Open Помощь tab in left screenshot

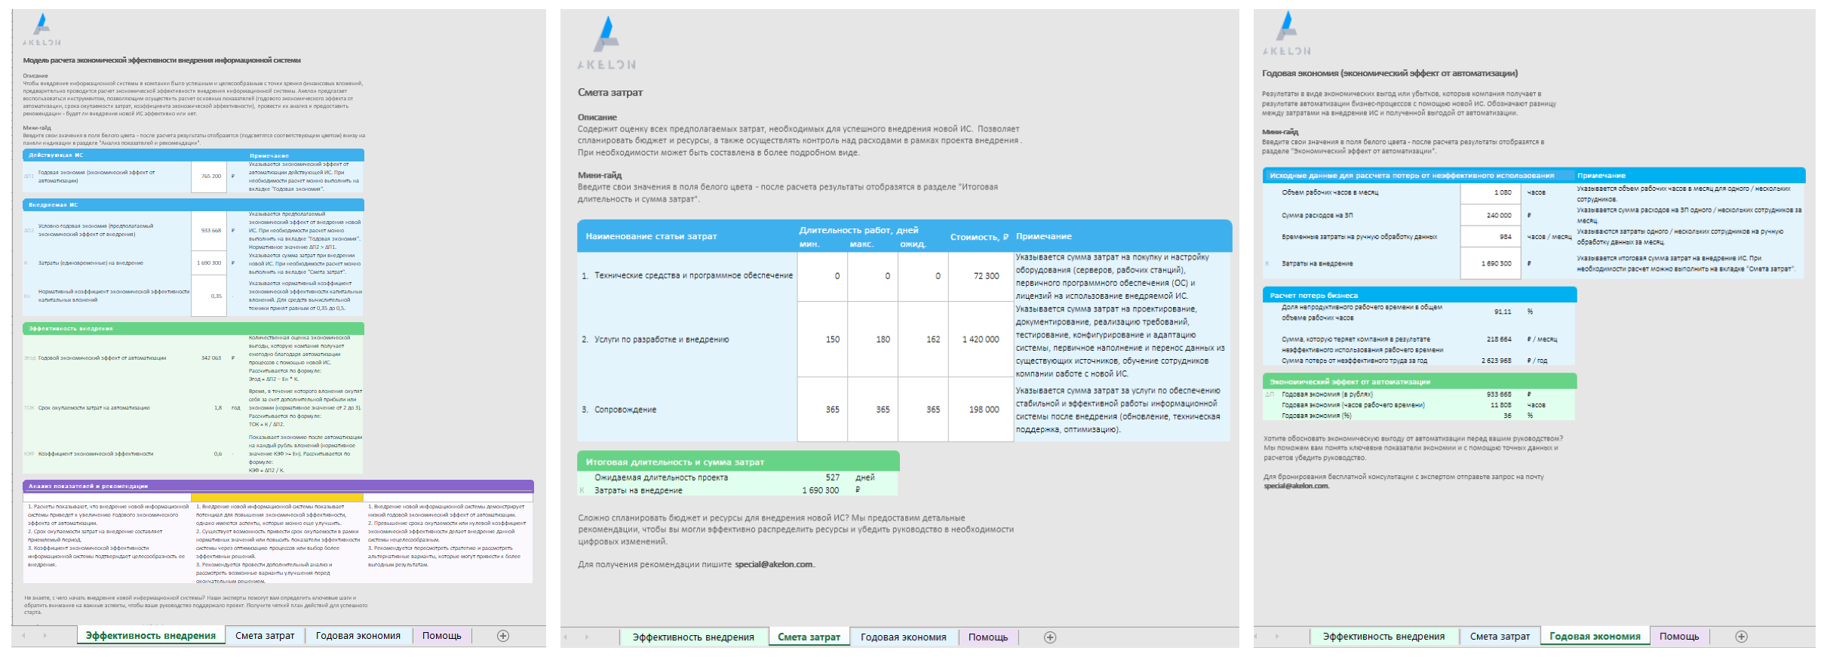pos(442,636)
